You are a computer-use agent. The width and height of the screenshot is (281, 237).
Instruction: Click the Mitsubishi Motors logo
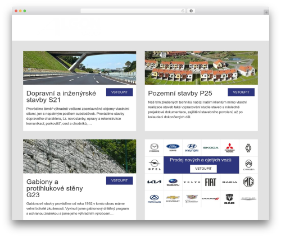[x=230, y=148]
